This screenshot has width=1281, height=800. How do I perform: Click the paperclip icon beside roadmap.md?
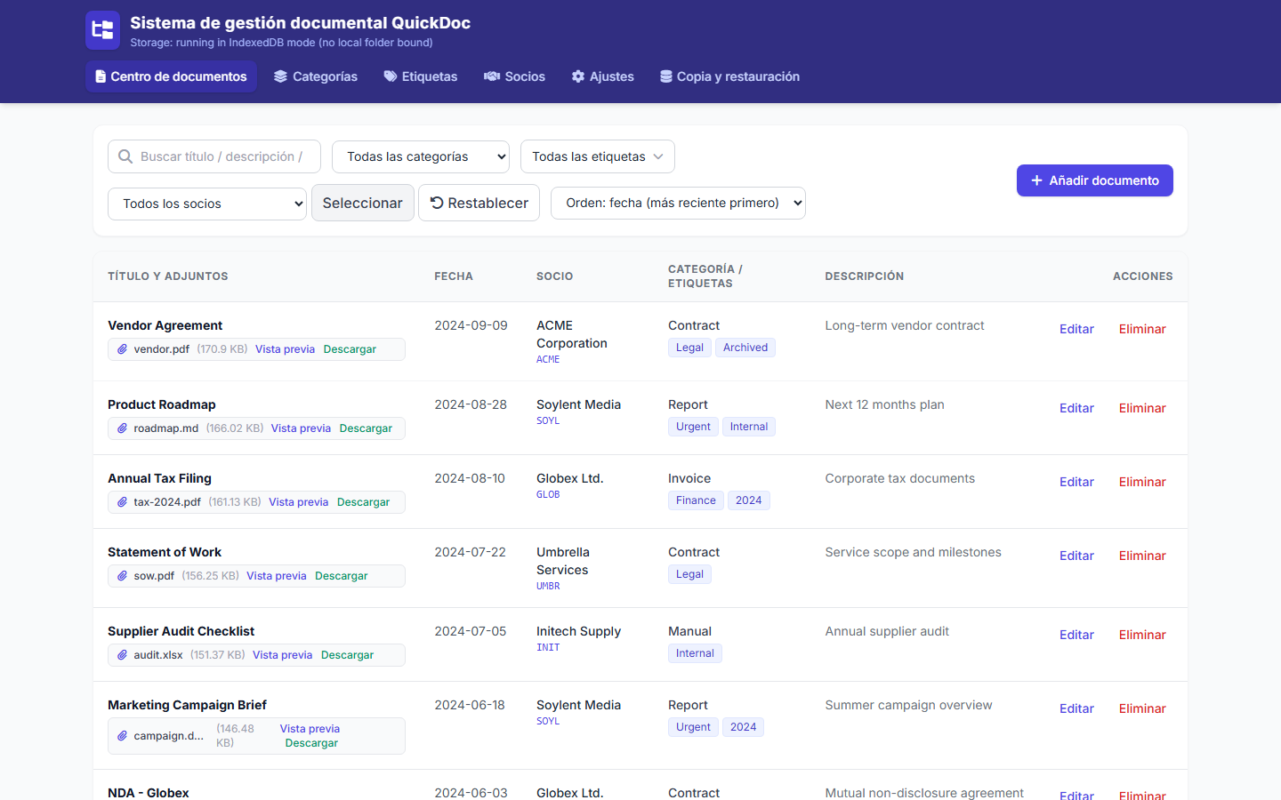click(x=123, y=428)
